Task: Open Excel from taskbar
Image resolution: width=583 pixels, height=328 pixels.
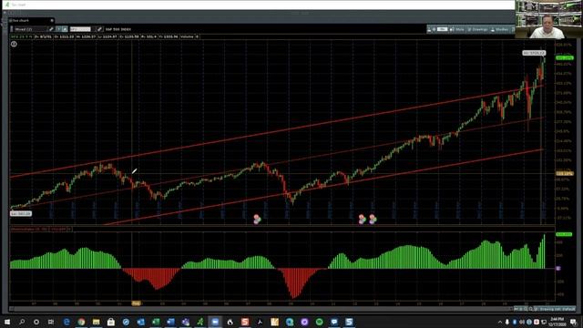Action: pyautogui.click(x=156, y=322)
